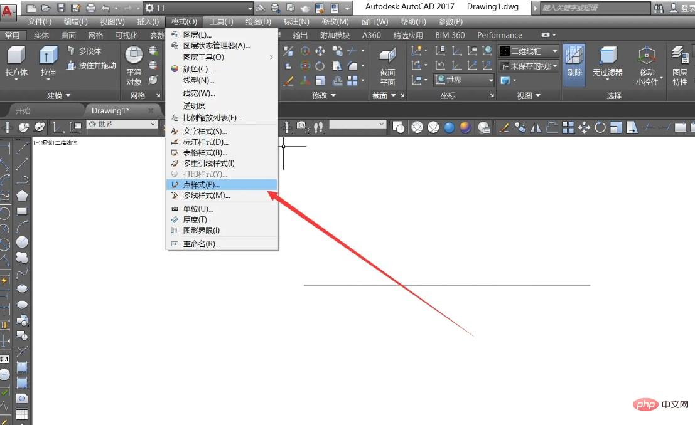Switch to the A360 ribbon tab
The image size is (695, 425).
coord(372,35)
